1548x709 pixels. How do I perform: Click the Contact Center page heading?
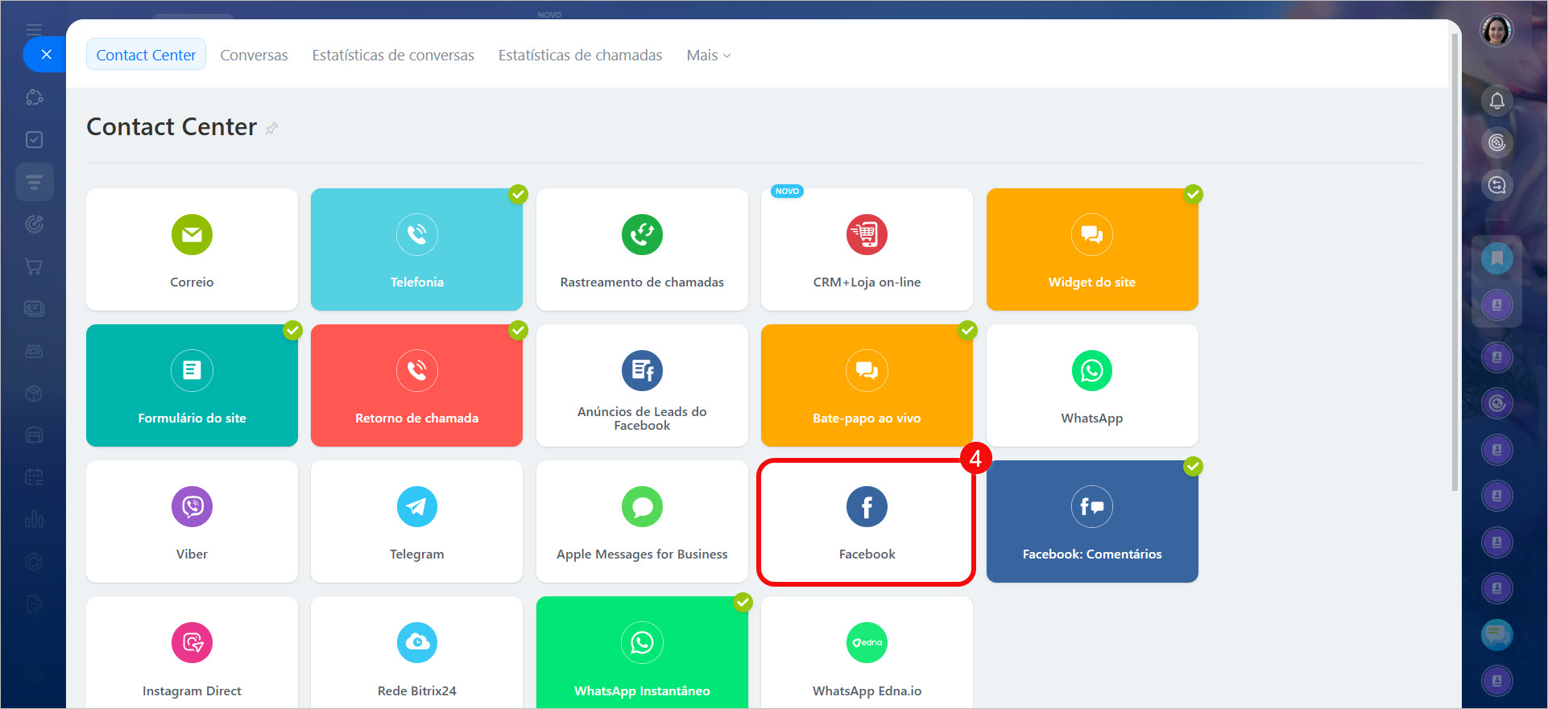[x=172, y=127]
